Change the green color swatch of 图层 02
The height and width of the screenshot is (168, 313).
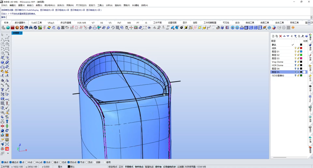pos(301,55)
